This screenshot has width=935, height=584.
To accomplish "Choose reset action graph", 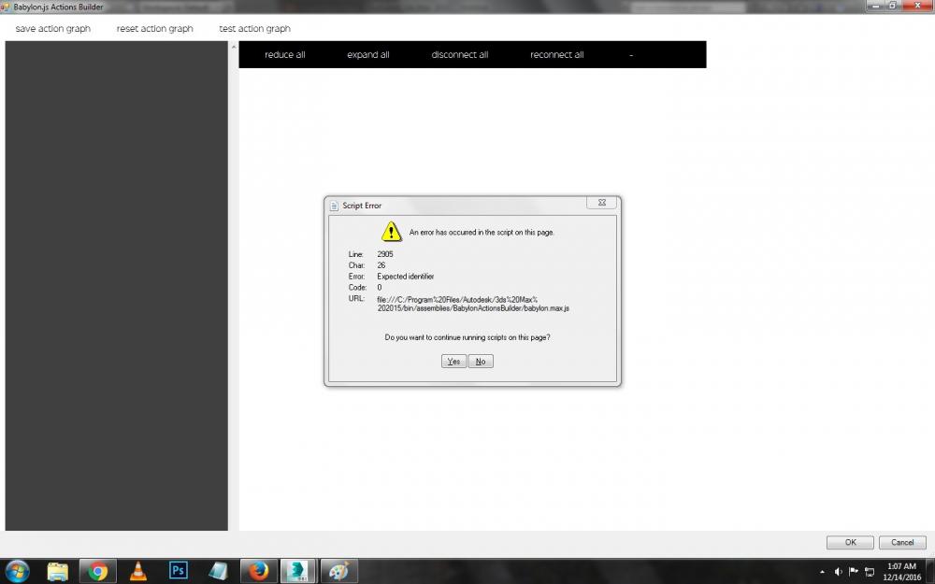I will (x=155, y=29).
